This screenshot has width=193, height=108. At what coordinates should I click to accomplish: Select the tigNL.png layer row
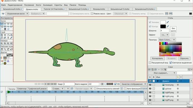(169, 96)
